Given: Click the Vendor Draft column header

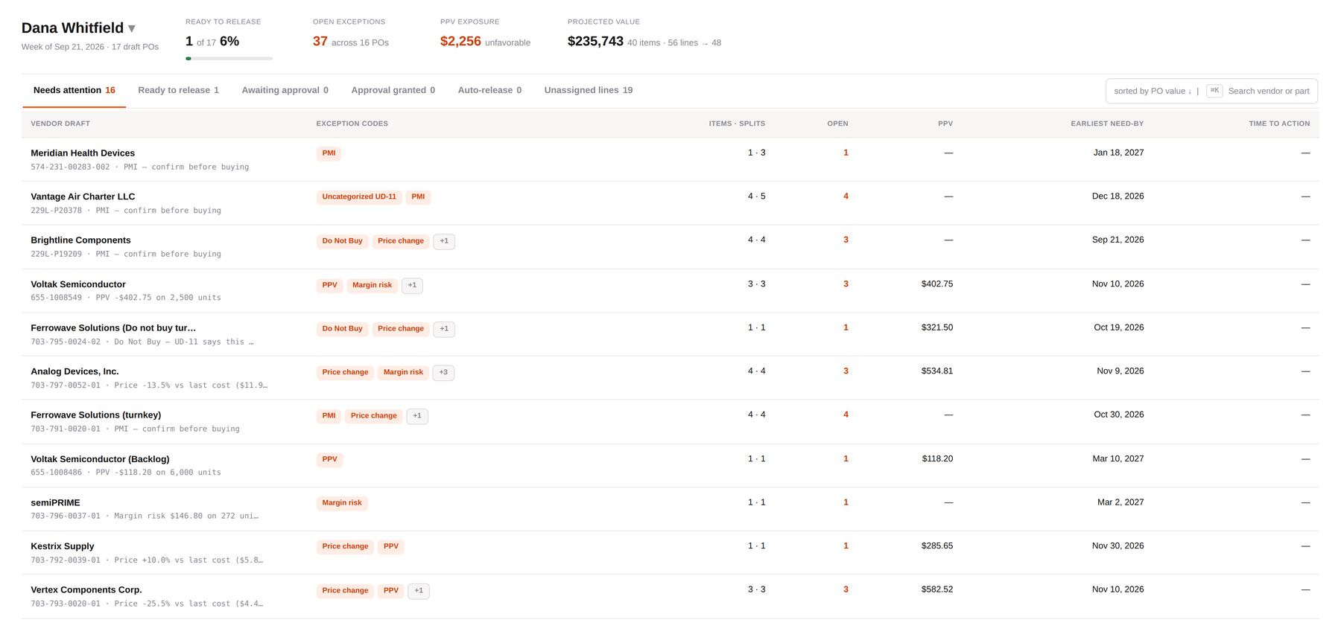Looking at the screenshot, I should [x=60, y=124].
